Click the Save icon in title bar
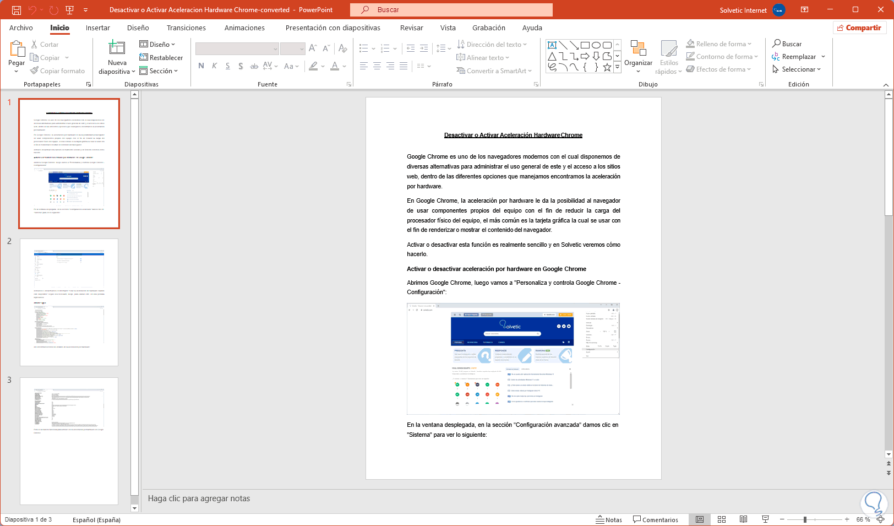The height and width of the screenshot is (526, 894). [x=17, y=10]
